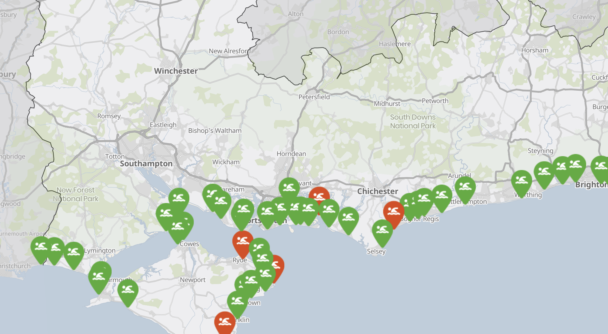Click the red swimmer marker near Havant
608x334 pixels.
(319, 194)
